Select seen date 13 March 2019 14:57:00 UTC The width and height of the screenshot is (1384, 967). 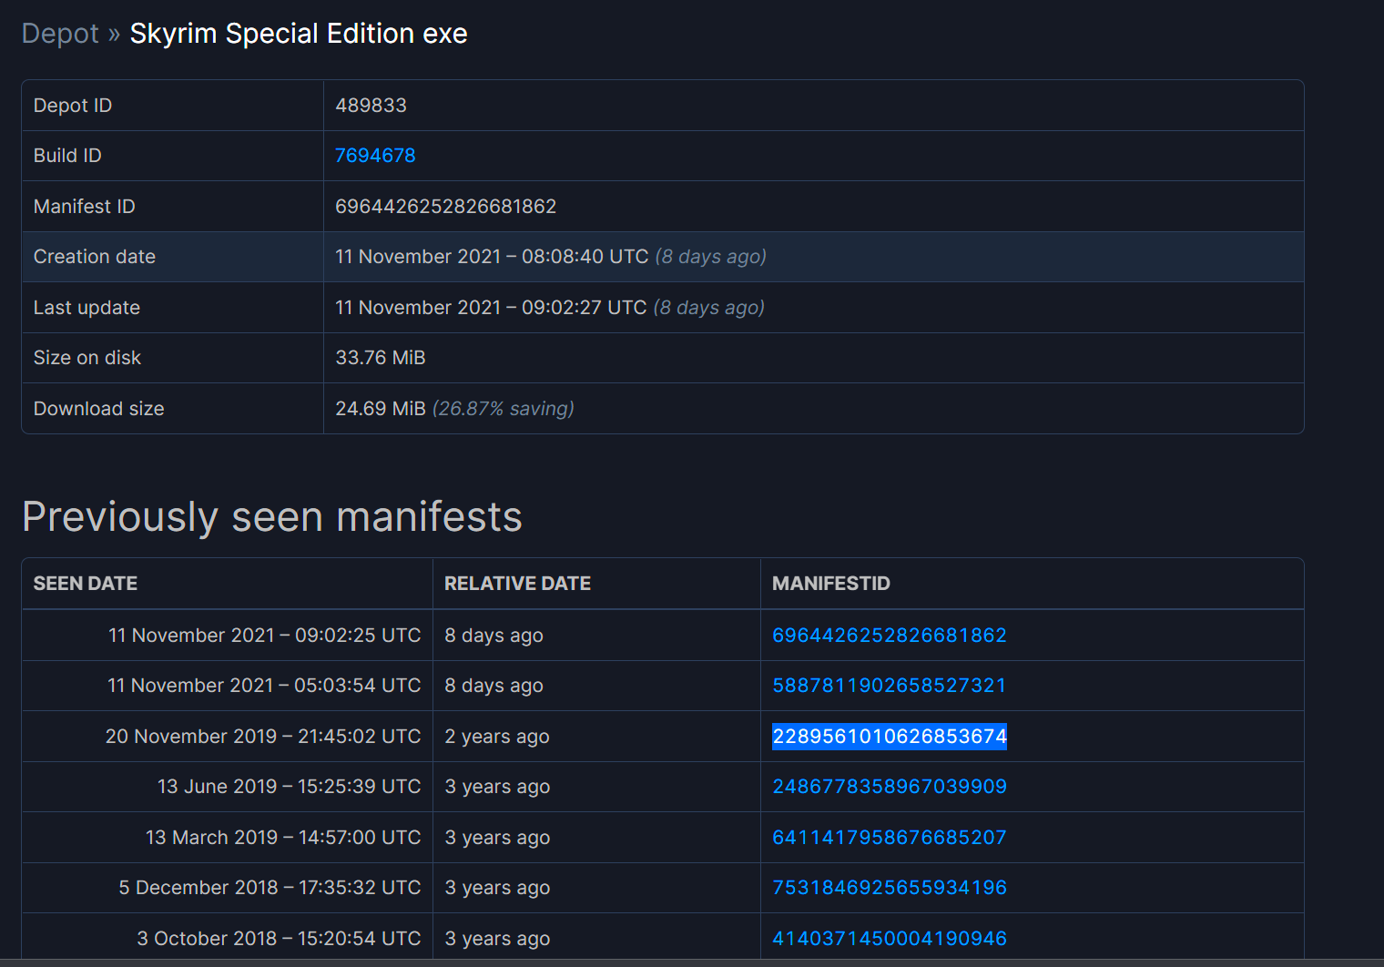click(x=283, y=838)
